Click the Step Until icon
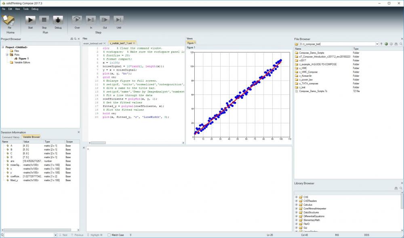 (118, 20)
